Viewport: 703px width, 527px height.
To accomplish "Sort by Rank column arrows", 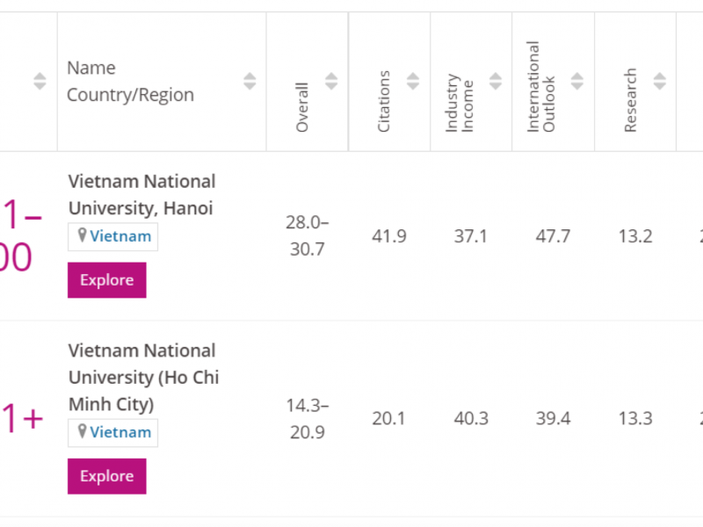I will point(40,82).
